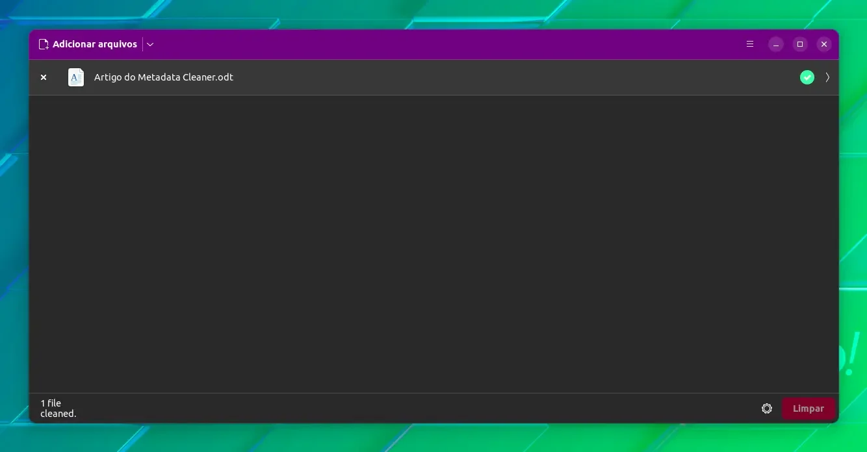The height and width of the screenshot is (452, 867).
Task: Click the ODT document file icon
Action: (76, 77)
